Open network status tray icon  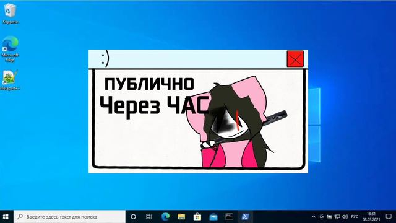coord(337,217)
